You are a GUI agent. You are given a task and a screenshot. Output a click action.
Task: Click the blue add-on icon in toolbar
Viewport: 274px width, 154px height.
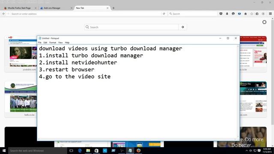pos(239,14)
